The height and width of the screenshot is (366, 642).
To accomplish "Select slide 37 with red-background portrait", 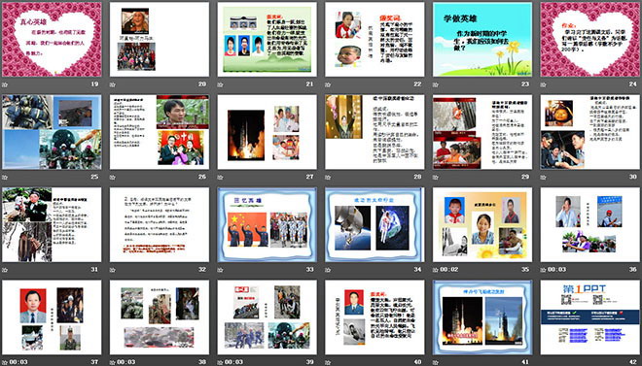I will click(52, 317).
